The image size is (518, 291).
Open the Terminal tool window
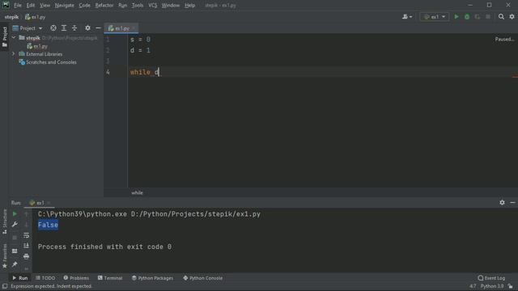coord(110,278)
